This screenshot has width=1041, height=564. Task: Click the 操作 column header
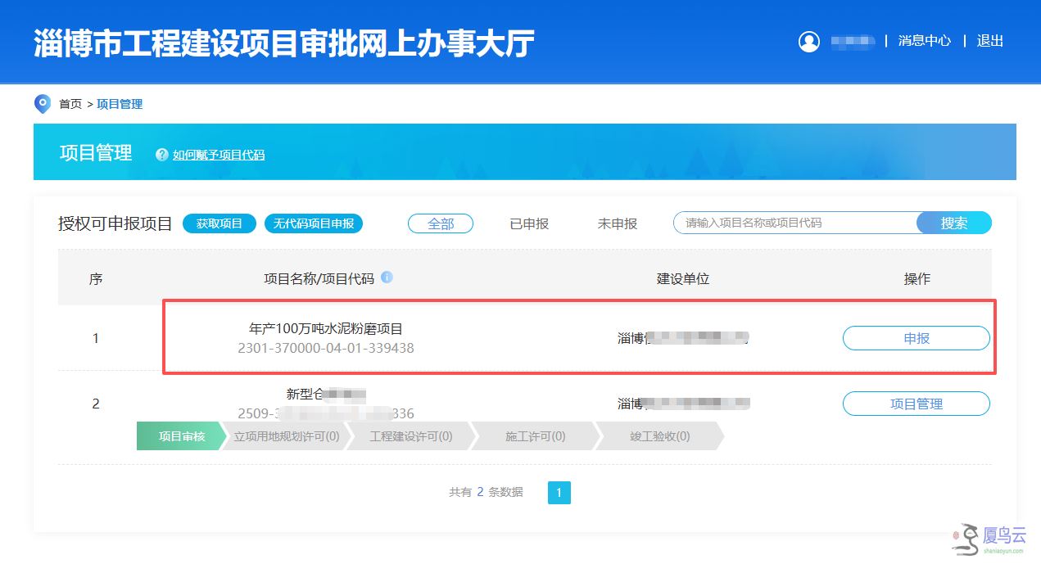(x=917, y=279)
